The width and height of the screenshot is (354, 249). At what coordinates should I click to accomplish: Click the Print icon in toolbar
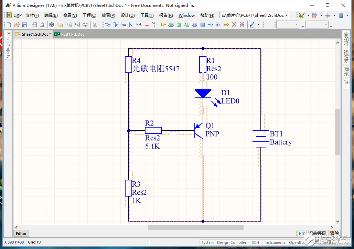[x=34, y=25]
